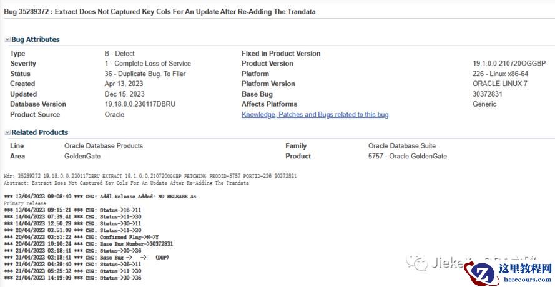Click the Related Products section heading
This screenshot has width=555, height=287.
tap(40, 132)
